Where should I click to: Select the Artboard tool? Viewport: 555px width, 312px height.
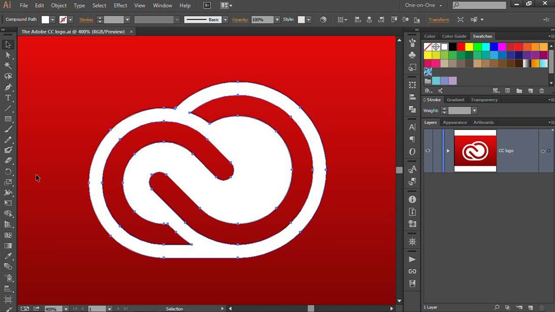[8, 300]
